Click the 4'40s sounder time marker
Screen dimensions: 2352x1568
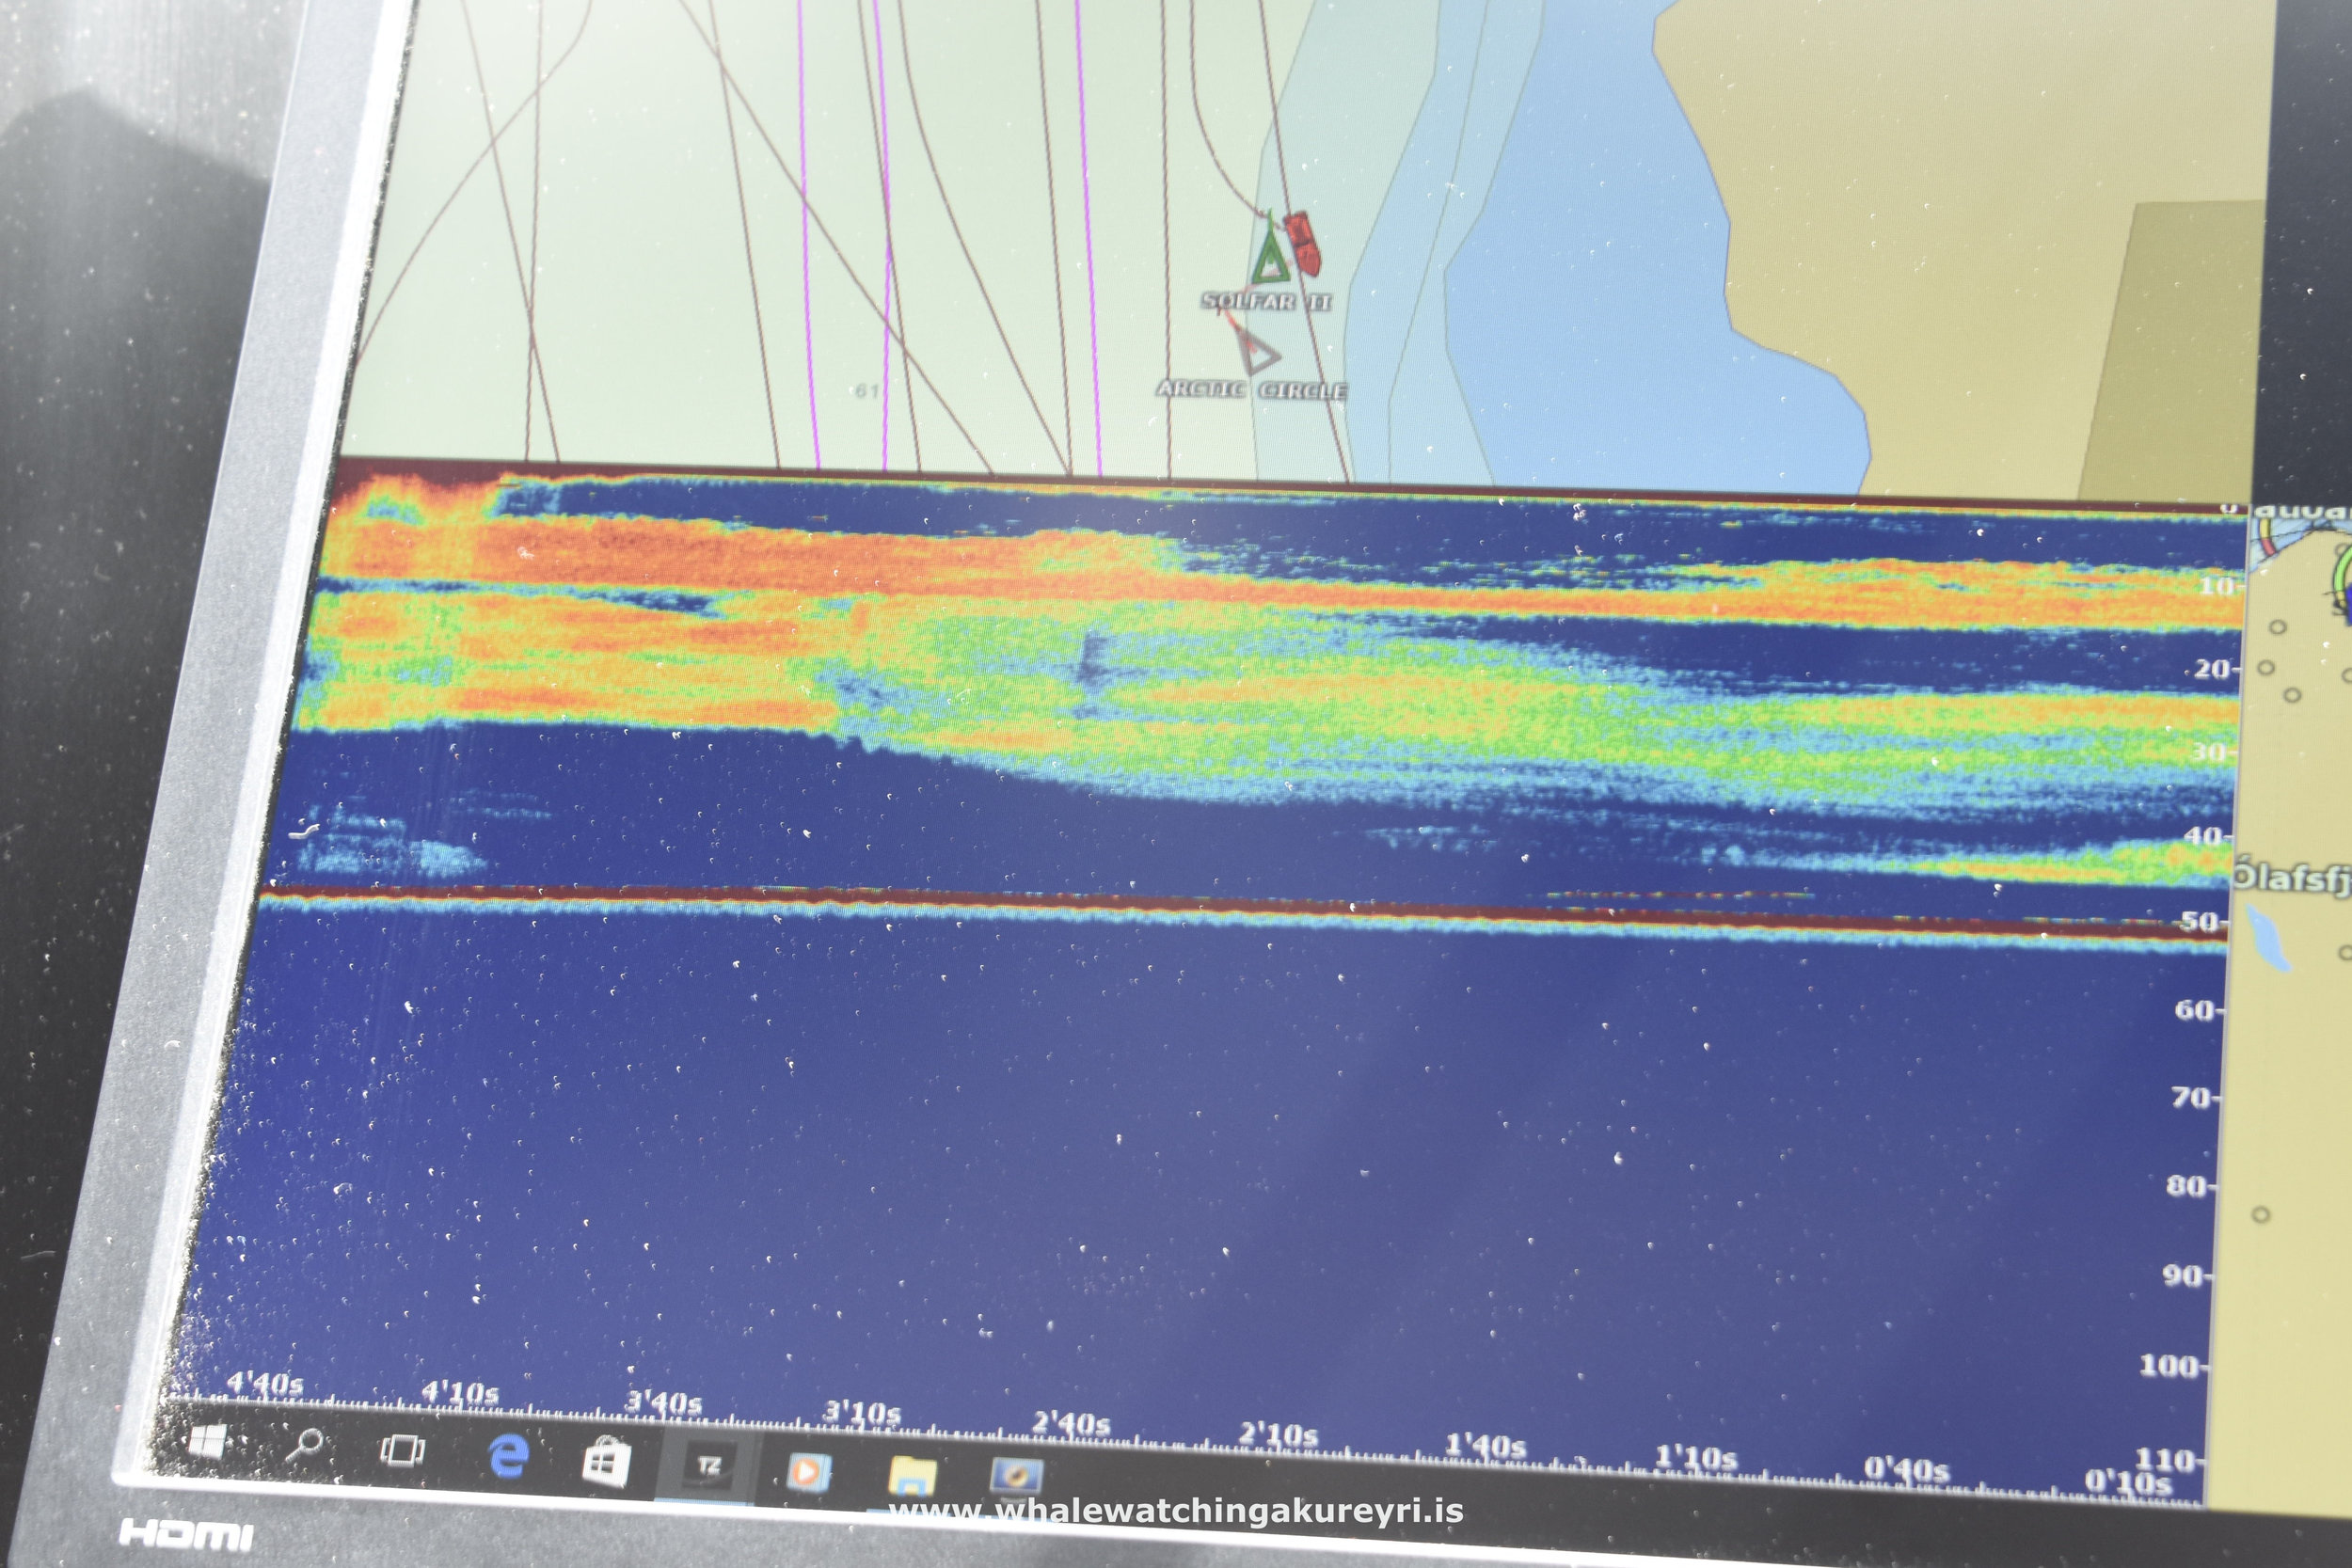click(265, 1384)
